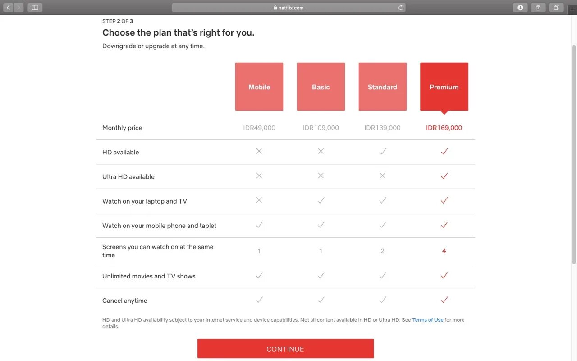Open the Safari share menu
This screenshot has width=577, height=361.
538,8
